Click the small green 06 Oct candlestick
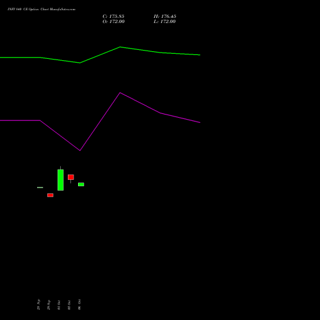 (x=81, y=184)
